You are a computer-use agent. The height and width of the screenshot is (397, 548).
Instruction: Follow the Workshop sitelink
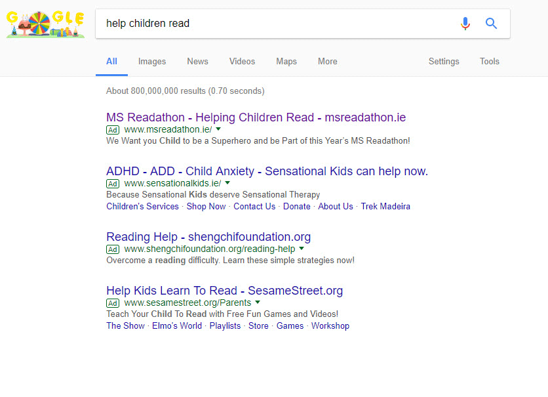click(x=330, y=326)
